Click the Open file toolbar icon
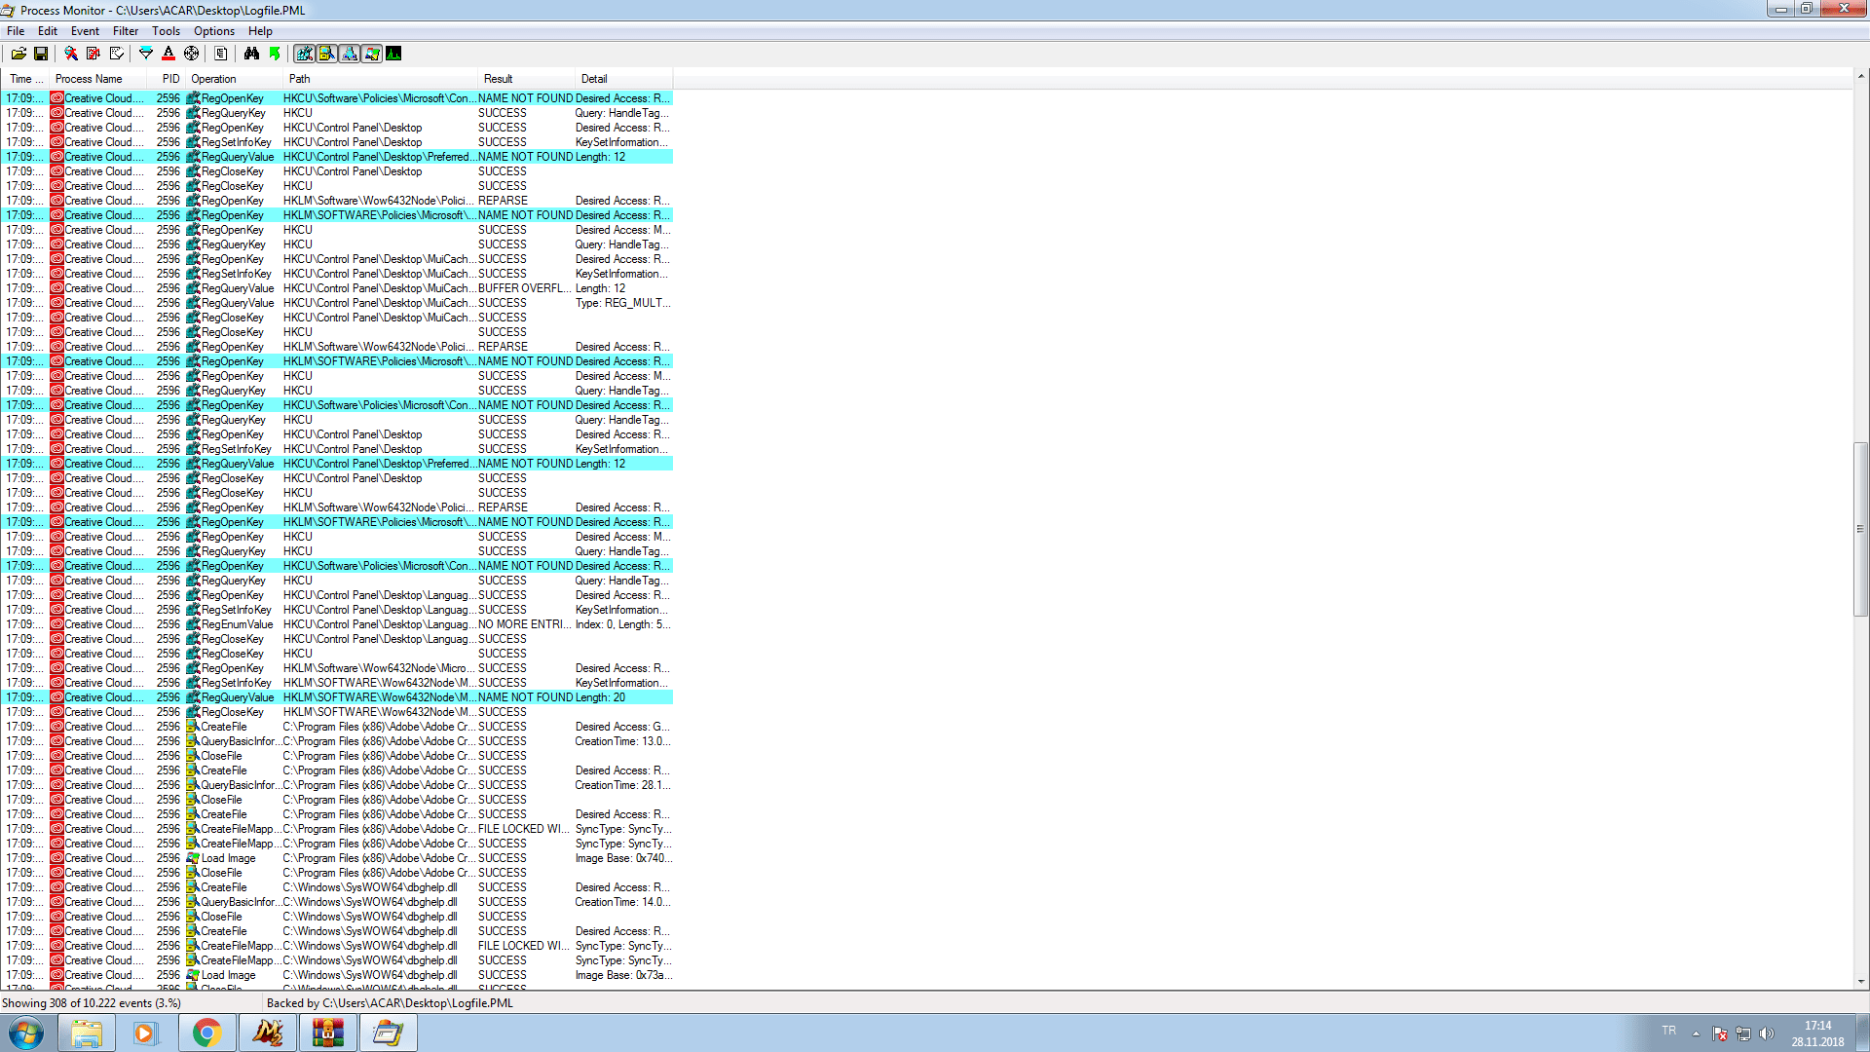This screenshot has height=1052, width=1870. (x=19, y=54)
